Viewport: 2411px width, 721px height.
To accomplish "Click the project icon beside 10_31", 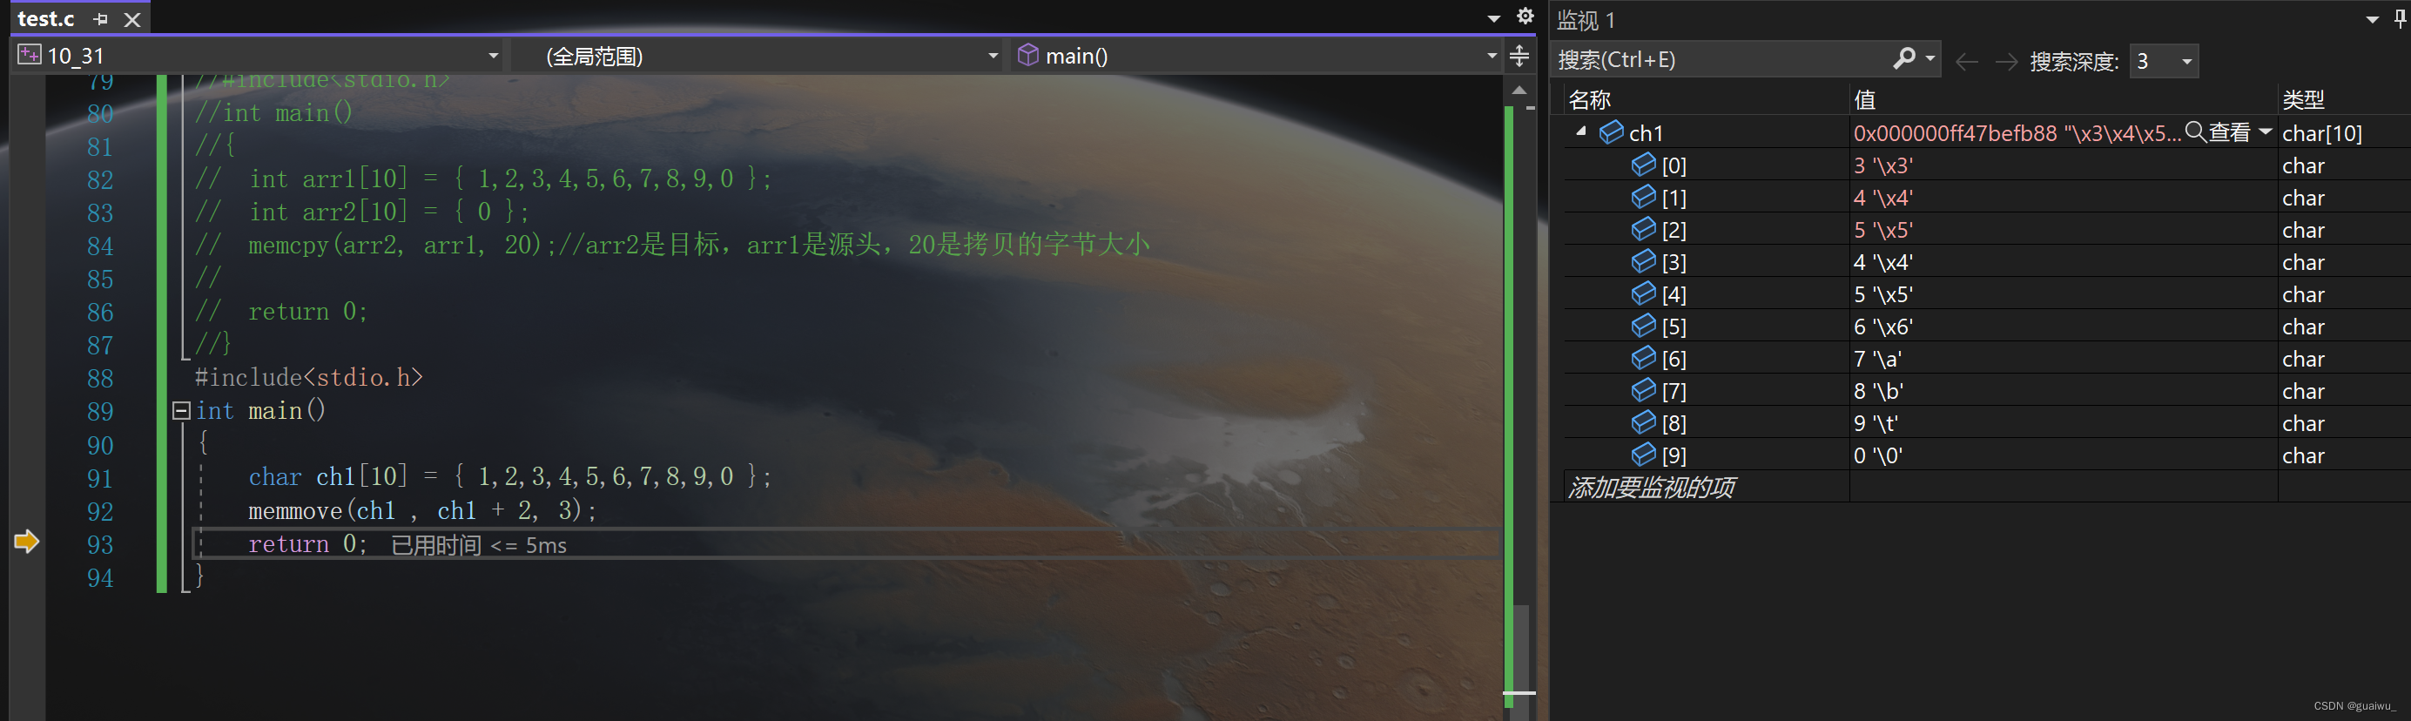I will pos(29,55).
